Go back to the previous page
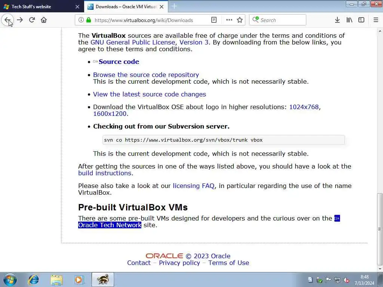The height and width of the screenshot is (287, 383). [7, 20]
